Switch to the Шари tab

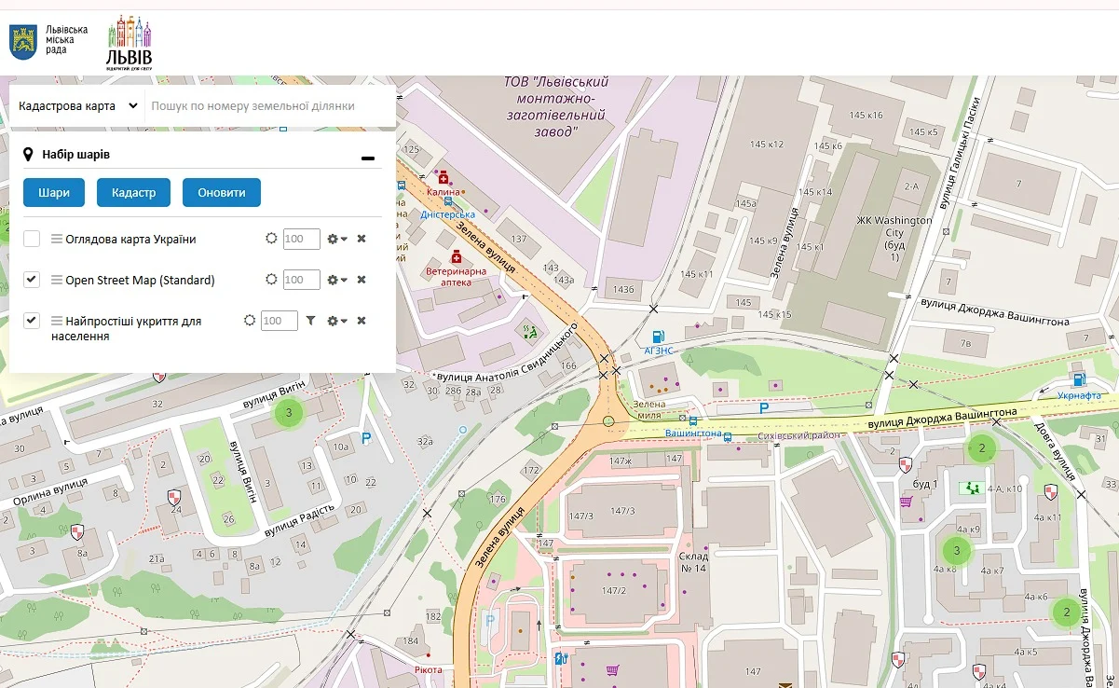click(54, 192)
